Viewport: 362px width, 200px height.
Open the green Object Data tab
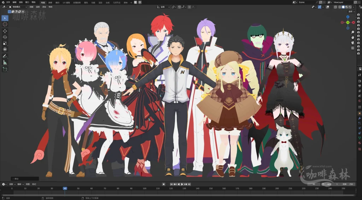point(360,138)
